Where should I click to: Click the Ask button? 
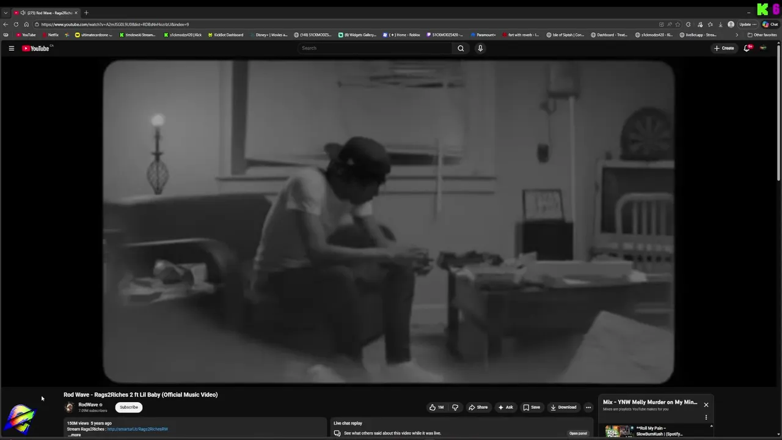[505, 407]
